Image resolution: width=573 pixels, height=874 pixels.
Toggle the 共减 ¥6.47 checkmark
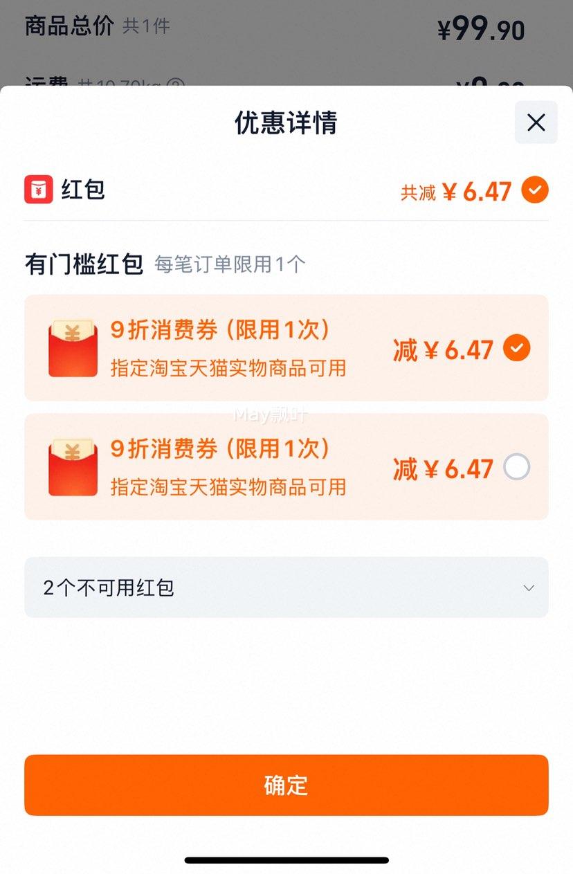535,190
